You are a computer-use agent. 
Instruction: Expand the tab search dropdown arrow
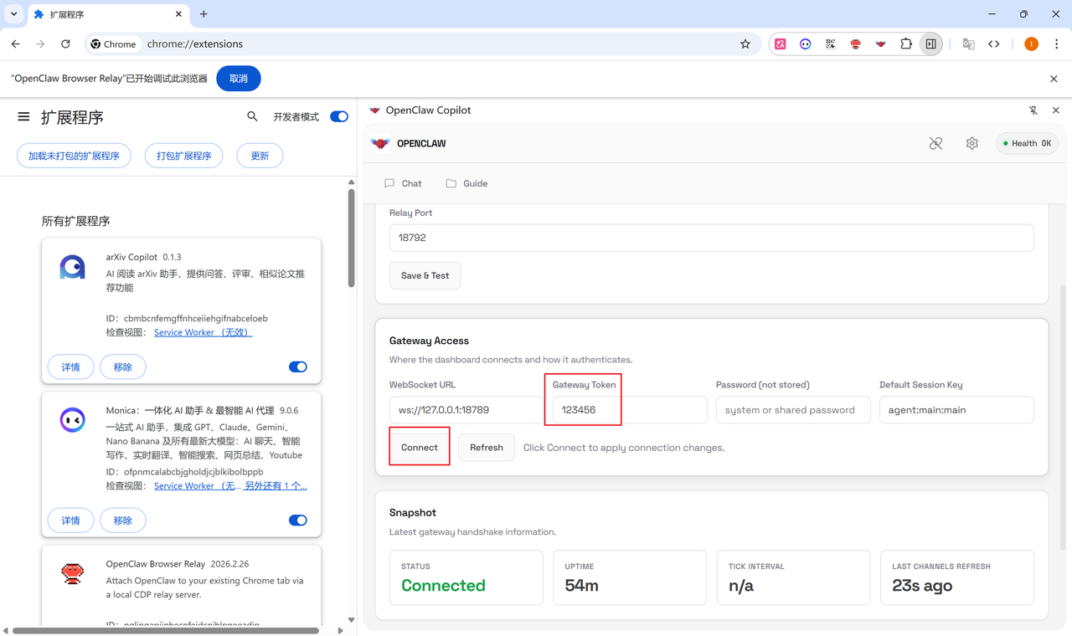tap(14, 14)
